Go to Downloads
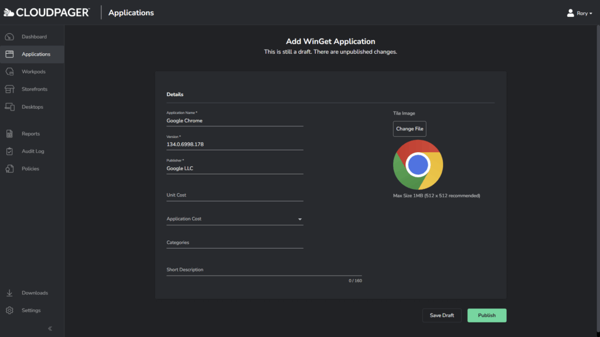The height and width of the screenshot is (337, 600). [x=32, y=293]
